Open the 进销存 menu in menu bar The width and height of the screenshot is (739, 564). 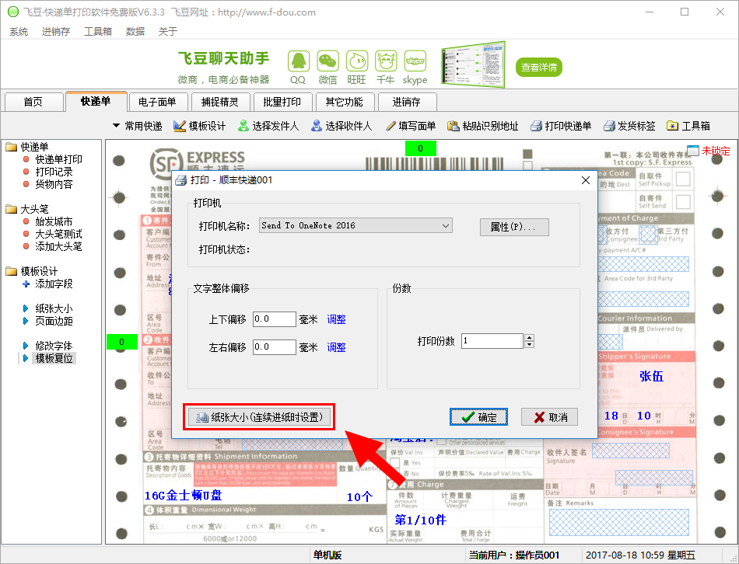[x=55, y=32]
